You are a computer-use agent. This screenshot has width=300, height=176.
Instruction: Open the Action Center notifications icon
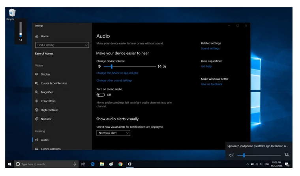tap(287, 164)
